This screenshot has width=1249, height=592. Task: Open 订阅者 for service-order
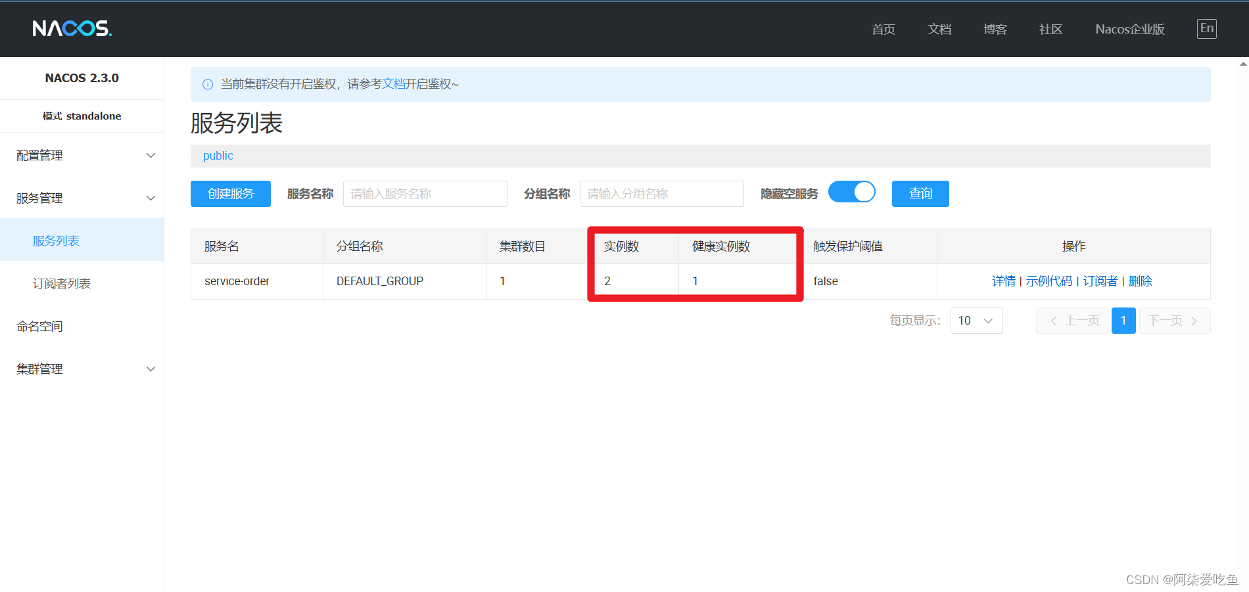coord(1100,281)
